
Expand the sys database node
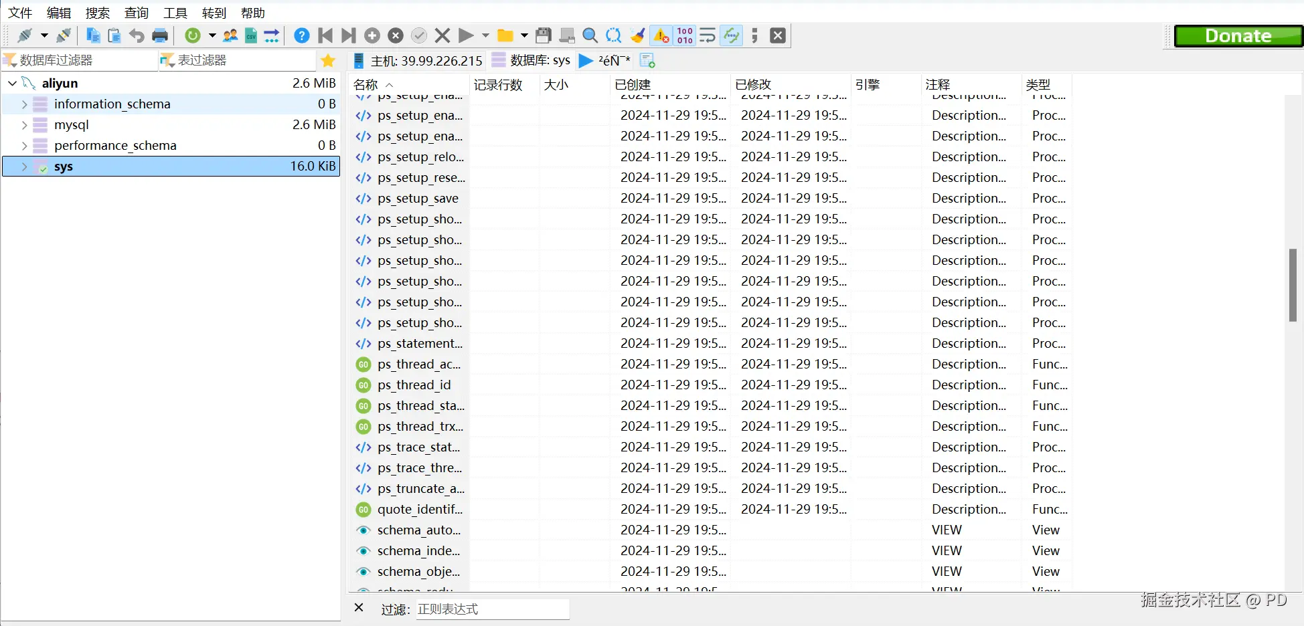tap(24, 167)
